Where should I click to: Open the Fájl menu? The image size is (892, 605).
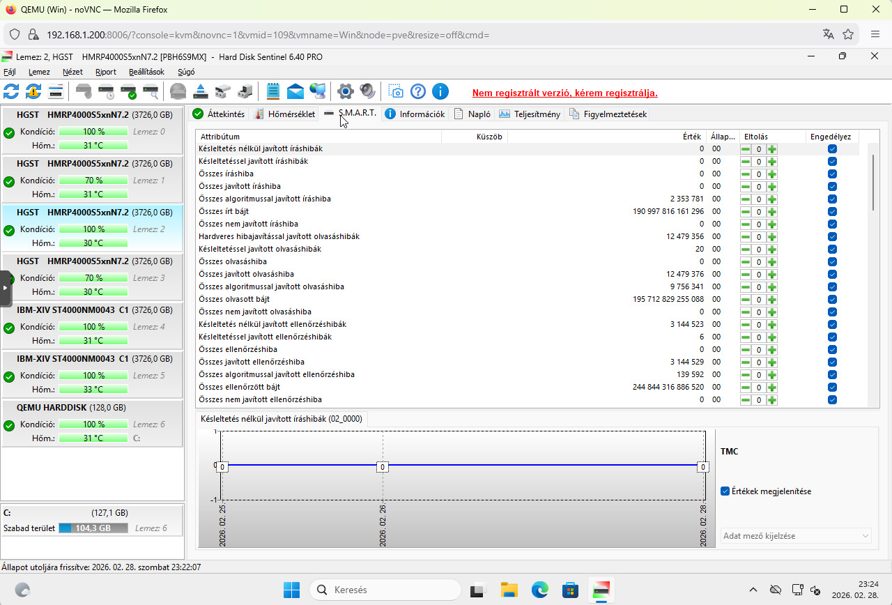(x=10, y=72)
